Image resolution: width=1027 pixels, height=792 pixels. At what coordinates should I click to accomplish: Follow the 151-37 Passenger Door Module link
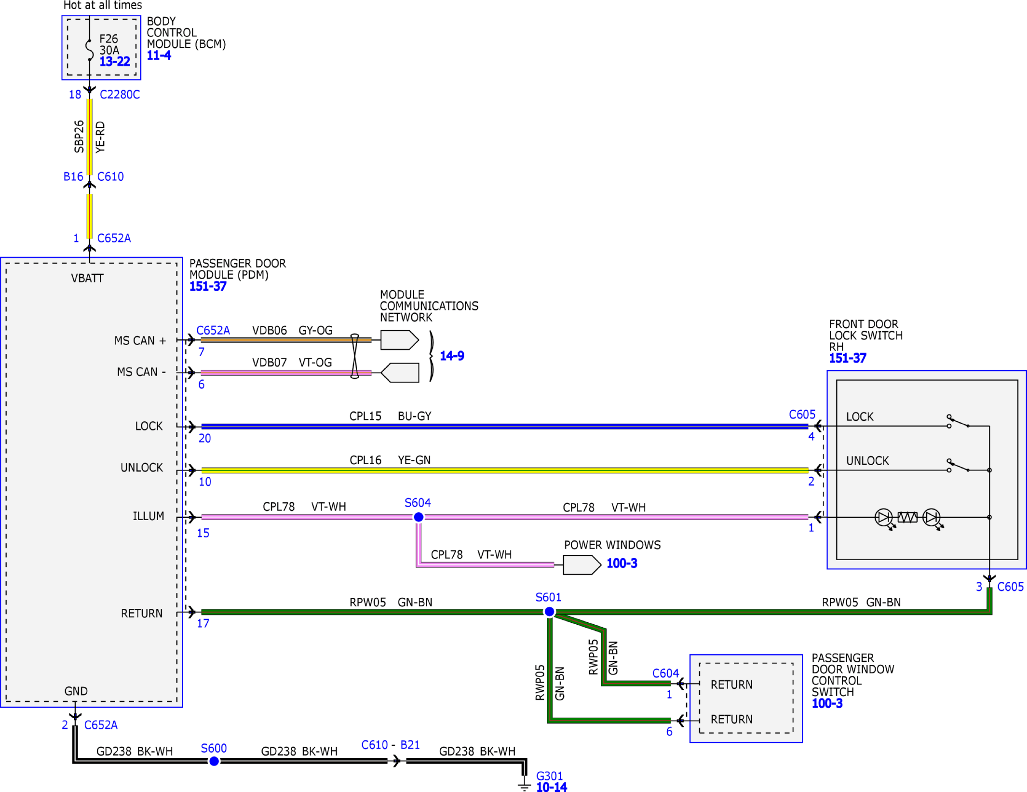point(208,286)
